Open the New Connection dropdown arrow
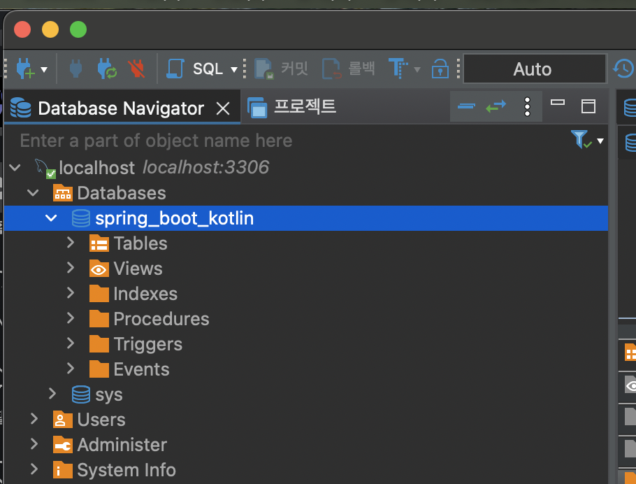The height and width of the screenshot is (484, 636). 44,69
